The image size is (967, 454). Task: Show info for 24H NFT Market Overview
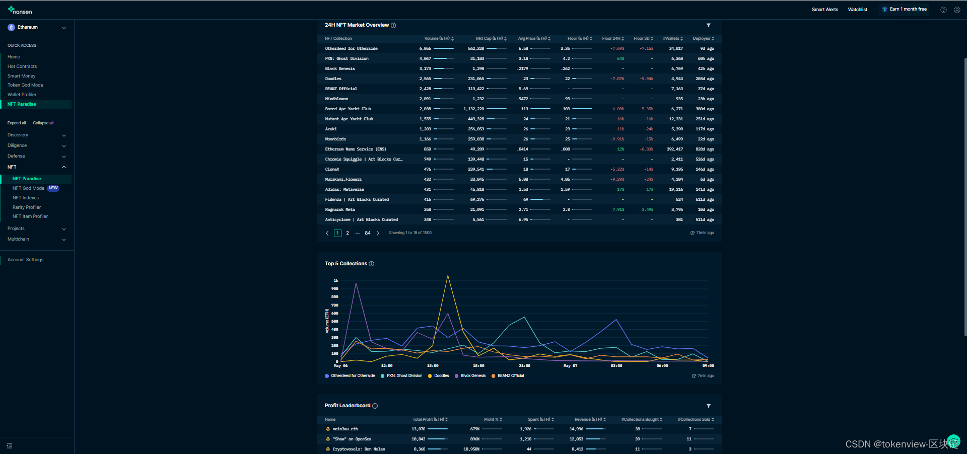[393, 25]
